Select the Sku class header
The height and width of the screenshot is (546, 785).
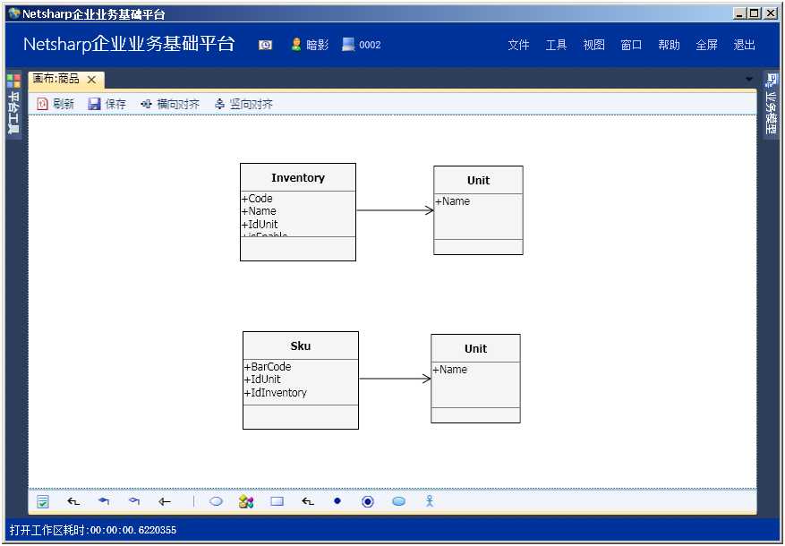pos(301,346)
